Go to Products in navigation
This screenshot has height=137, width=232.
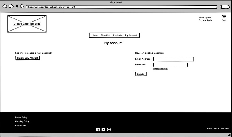click(118, 35)
